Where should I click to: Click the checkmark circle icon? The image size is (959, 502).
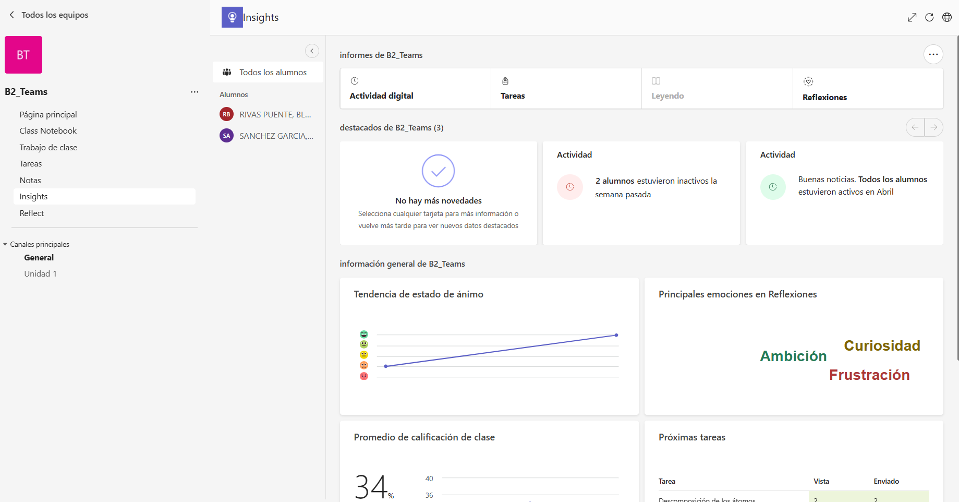point(438,171)
